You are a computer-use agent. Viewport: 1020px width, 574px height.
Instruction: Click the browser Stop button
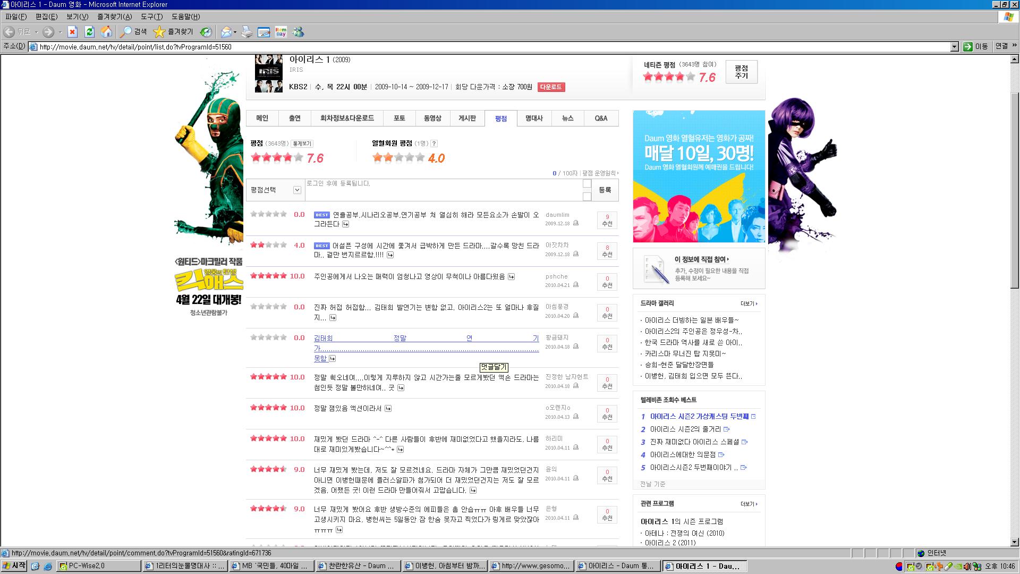[x=73, y=32]
